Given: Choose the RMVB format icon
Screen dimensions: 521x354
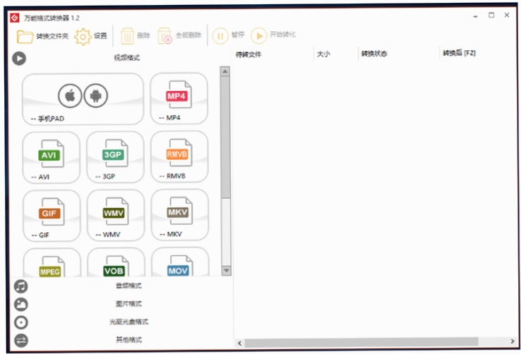Looking at the screenshot, I should 179,153.
